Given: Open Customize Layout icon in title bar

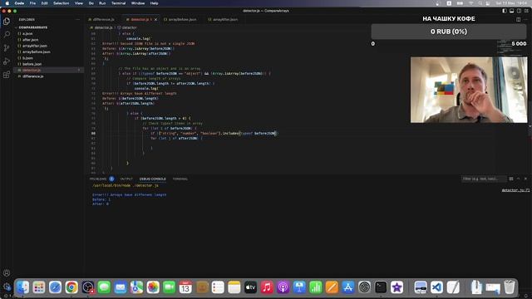Looking at the screenshot, I should tap(526, 11).
